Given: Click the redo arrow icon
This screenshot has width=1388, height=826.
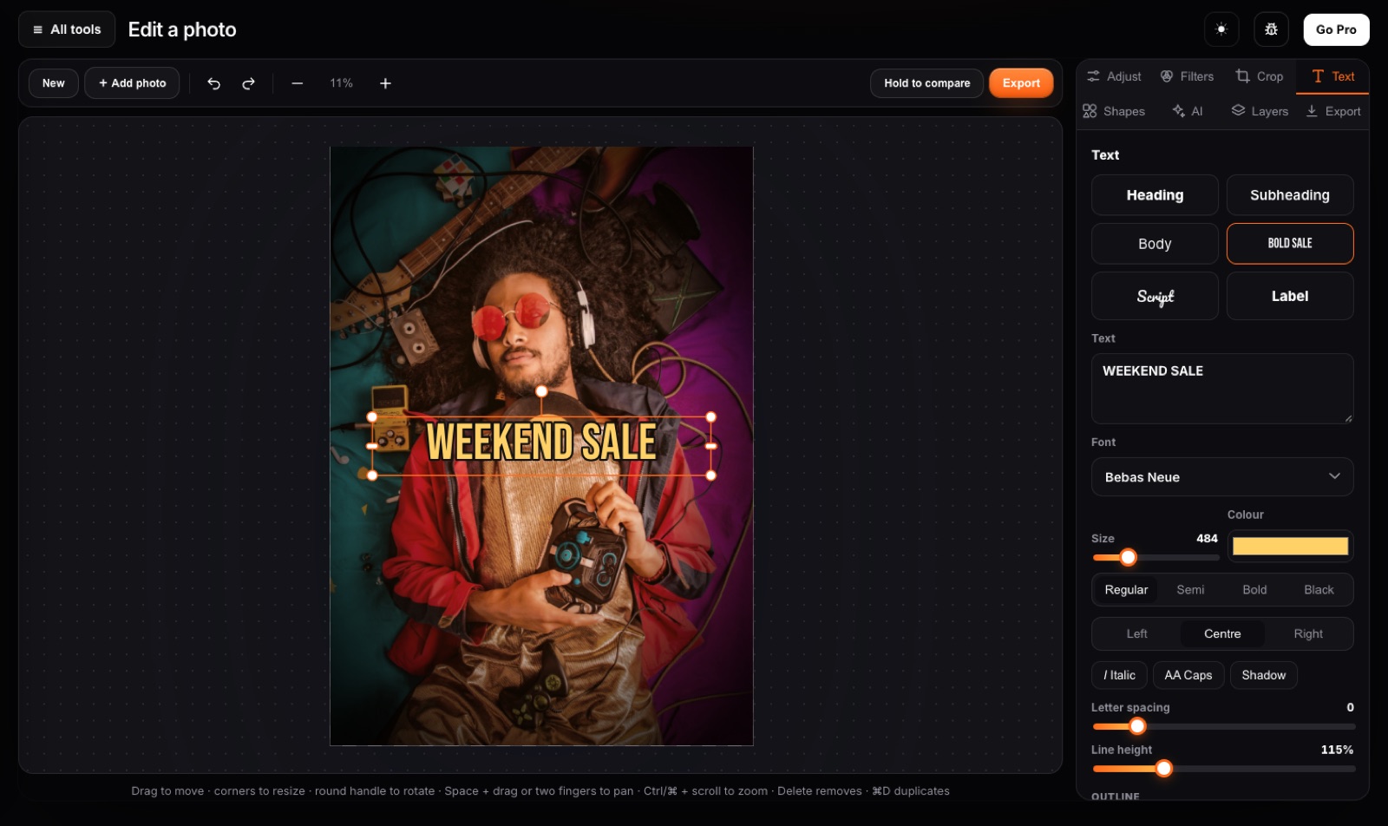Looking at the screenshot, I should coord(248,83).
